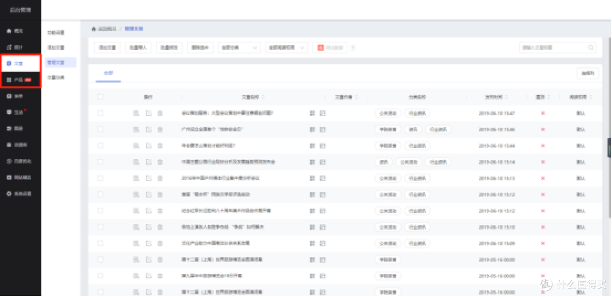
Task: Check the box for 广州设立全国首个 article
Action: coord(100,130)
